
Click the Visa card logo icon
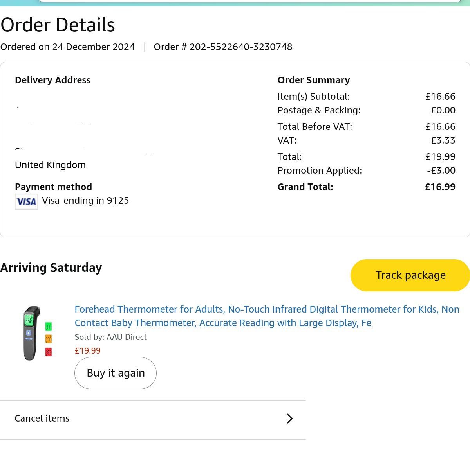coord(26,201)
